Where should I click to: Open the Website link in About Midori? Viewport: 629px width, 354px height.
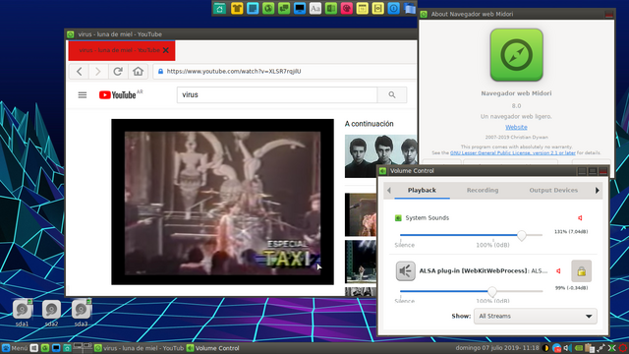pyautogui.click(x=516, y=127)
